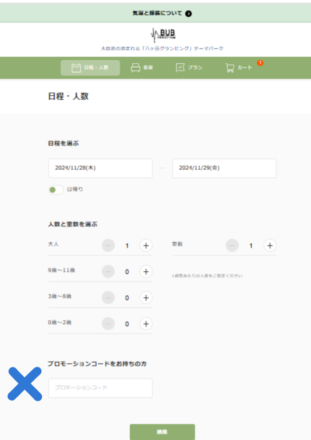Open check-in date field 2024/11/28

point(100,168)
